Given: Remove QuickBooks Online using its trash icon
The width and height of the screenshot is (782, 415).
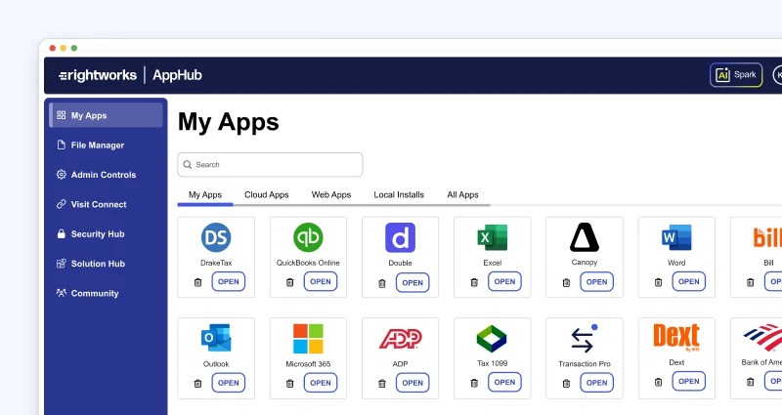Looking at the screenshot, I should tap(289, 282).
